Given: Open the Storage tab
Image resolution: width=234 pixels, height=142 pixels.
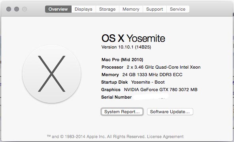Looking at the screenshot, I should 107,9.
